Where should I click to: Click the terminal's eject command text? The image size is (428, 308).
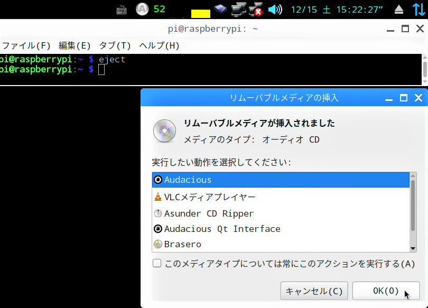[112, 60]
